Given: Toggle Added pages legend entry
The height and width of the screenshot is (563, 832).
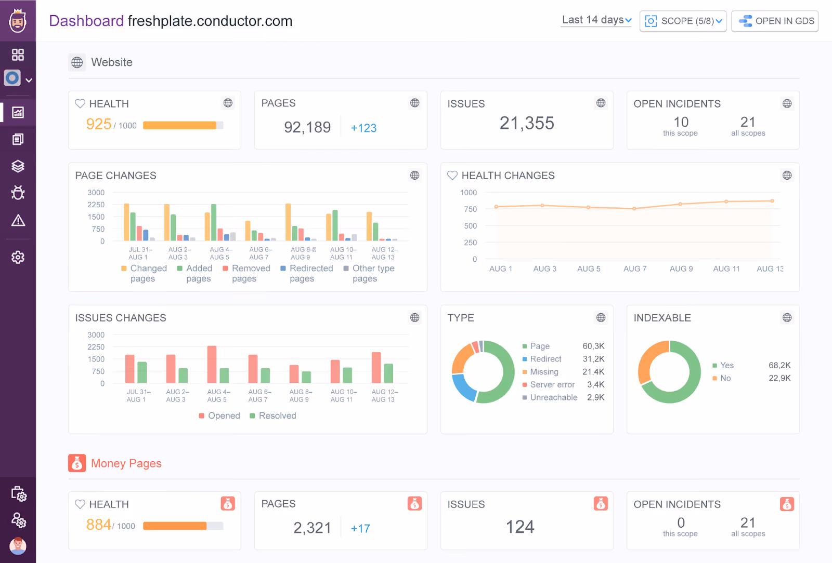Looking at the screenshot, I should (195, 273).
